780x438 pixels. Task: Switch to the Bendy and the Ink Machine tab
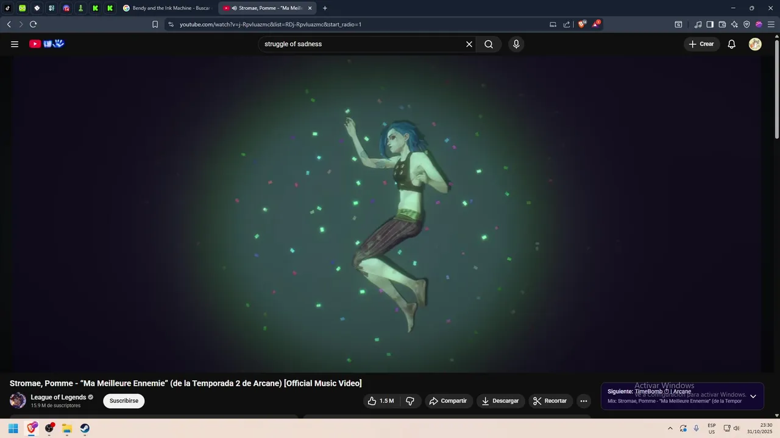click(x=166, y=8)
